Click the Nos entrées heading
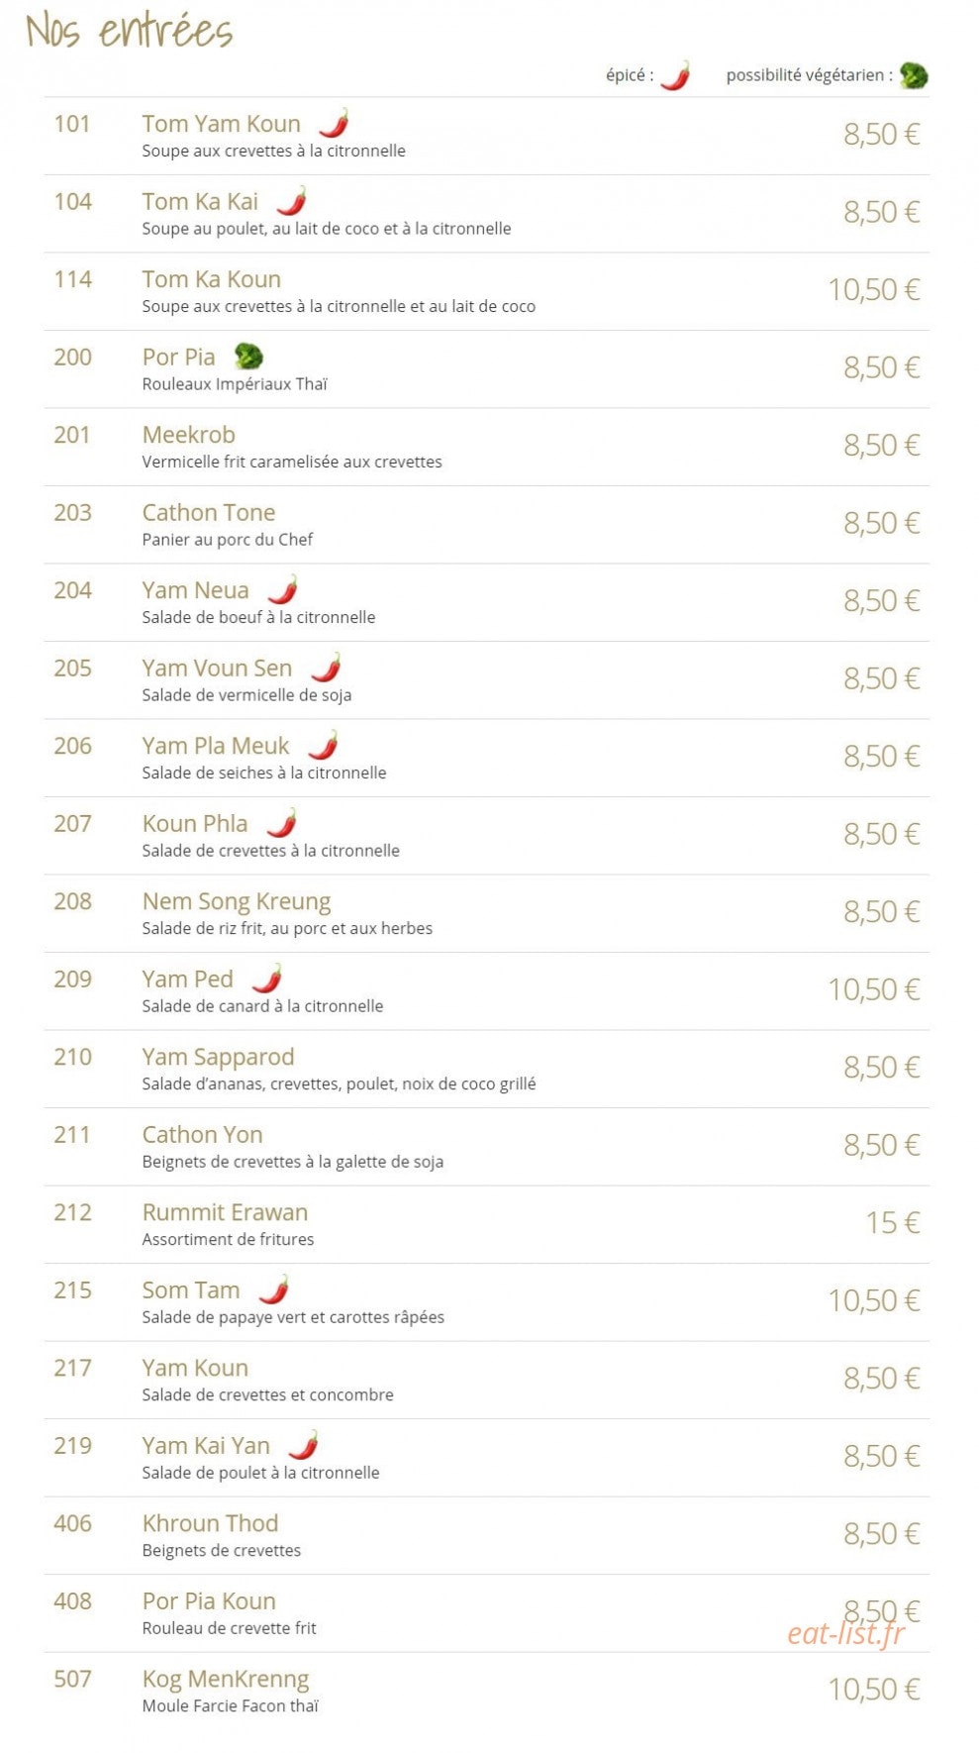 tap(130, 31)
